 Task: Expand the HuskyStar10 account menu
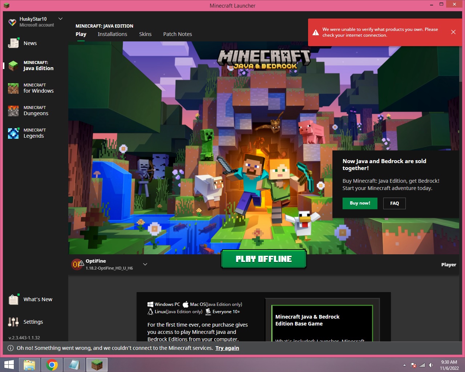(61, 19)
